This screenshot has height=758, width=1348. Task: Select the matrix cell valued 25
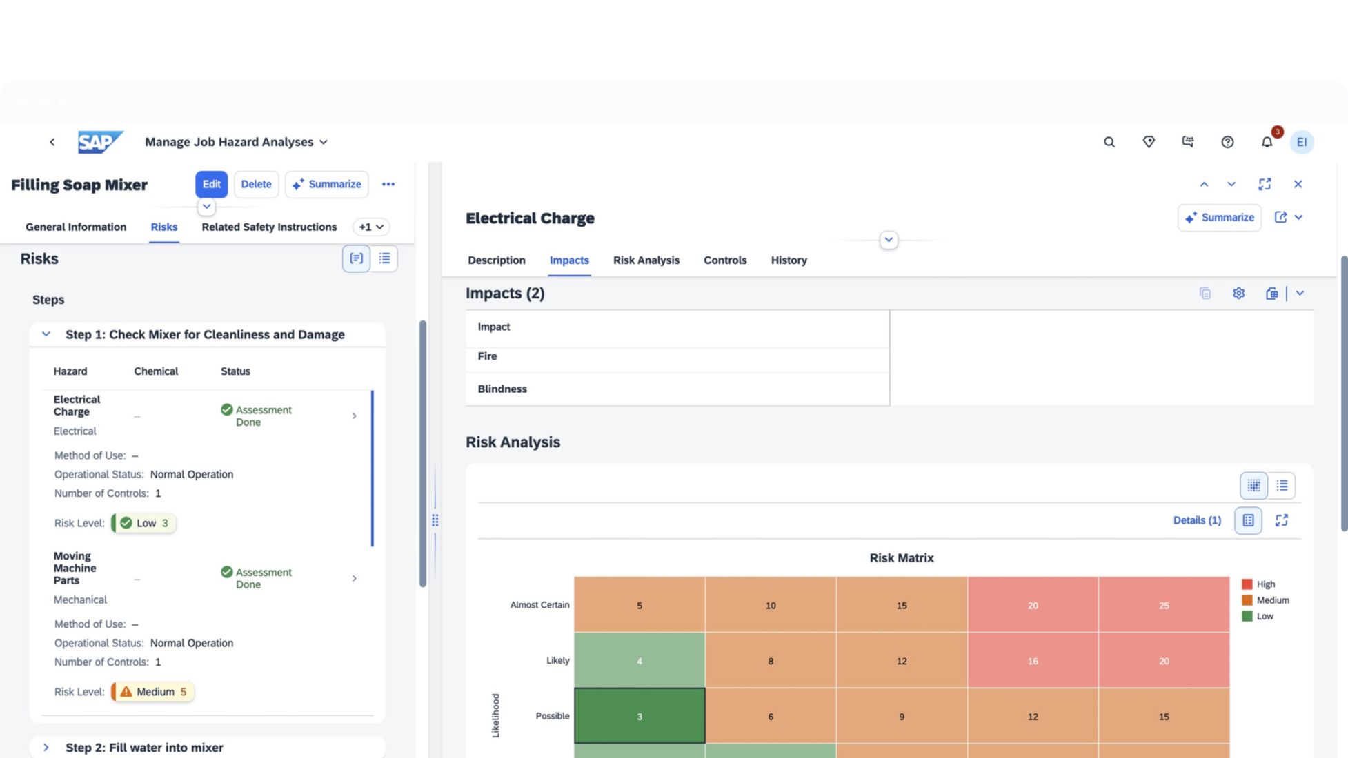pos(1163,605)
